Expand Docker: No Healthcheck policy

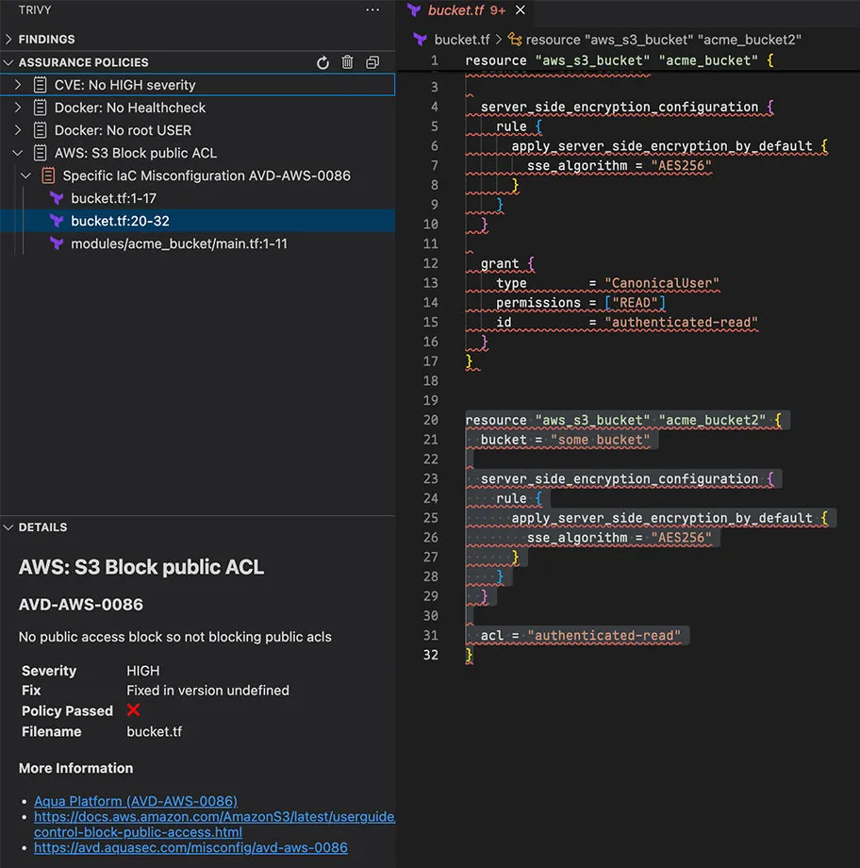pyautogui.click(x=18, y=108)
